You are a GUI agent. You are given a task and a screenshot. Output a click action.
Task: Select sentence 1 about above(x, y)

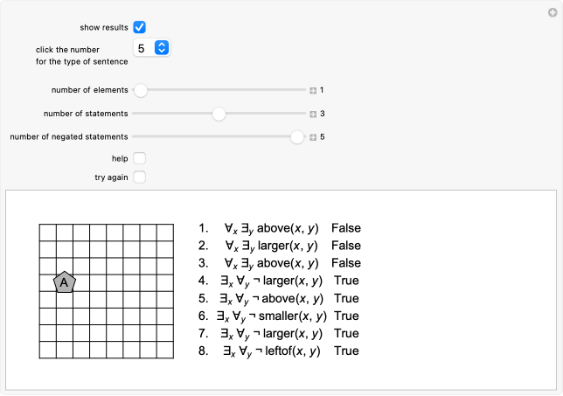[x=270, y=228]
